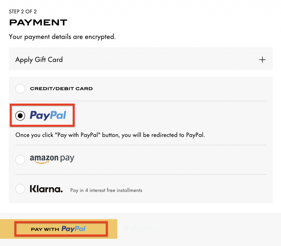281x246 pixels.
Task: Click the Klarna logo
Action: [x=46, y=189]
